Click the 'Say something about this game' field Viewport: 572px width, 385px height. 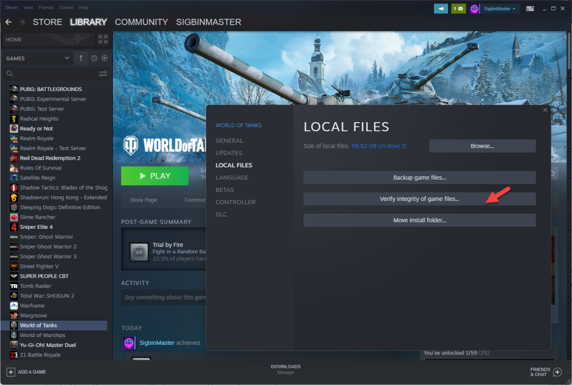tap(164, 297)
